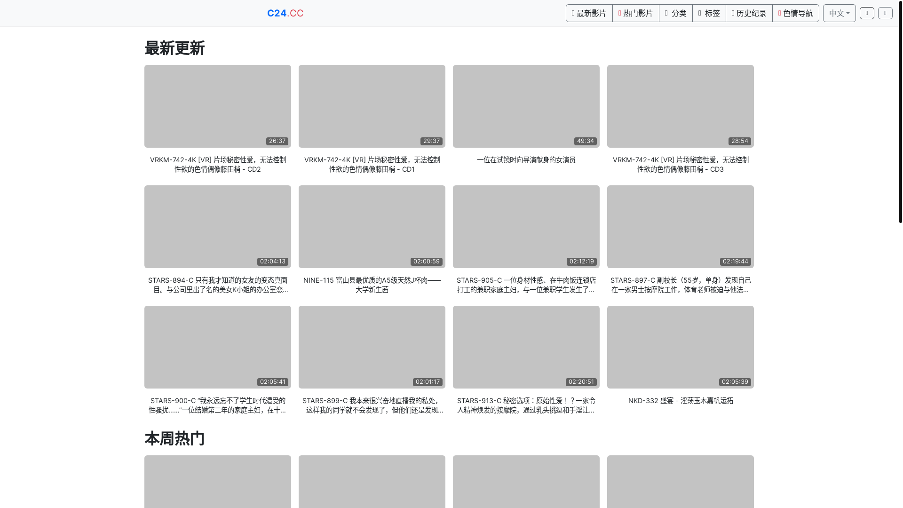Open thumbnail with duration 02:20:51
Screen dimensions: 903x508
(x=526, y=347)
